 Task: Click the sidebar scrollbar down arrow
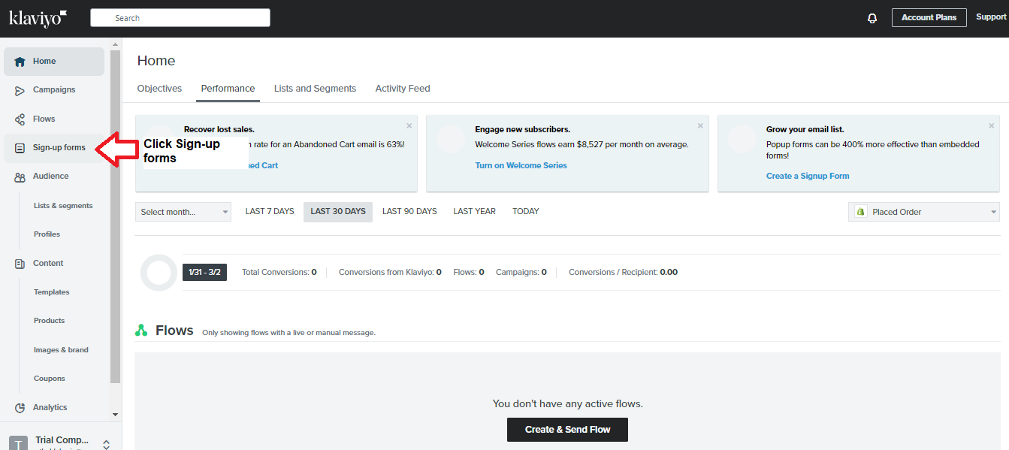tap(115, 414)
